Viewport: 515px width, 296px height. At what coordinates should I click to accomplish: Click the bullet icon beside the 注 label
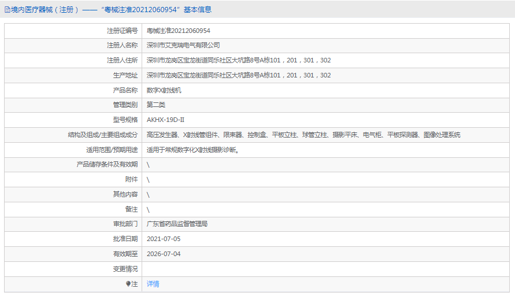128,284
